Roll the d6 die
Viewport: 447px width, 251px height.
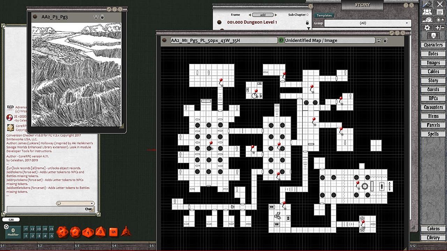(113, 232)
